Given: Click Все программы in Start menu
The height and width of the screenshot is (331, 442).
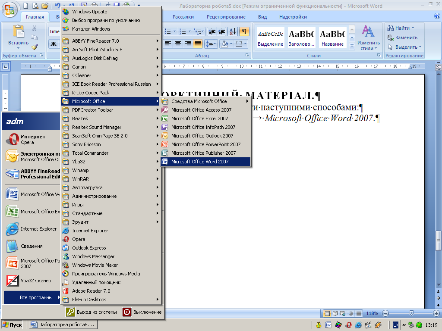Looking at the screenshot, I should 32,297.
